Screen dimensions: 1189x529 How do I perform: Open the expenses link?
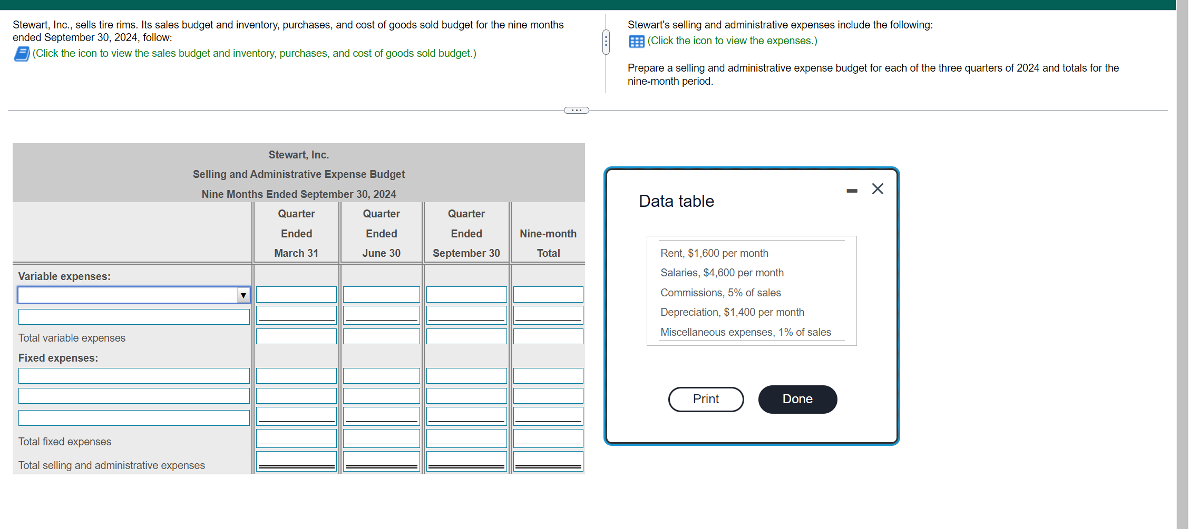click(x=733, y=41)
